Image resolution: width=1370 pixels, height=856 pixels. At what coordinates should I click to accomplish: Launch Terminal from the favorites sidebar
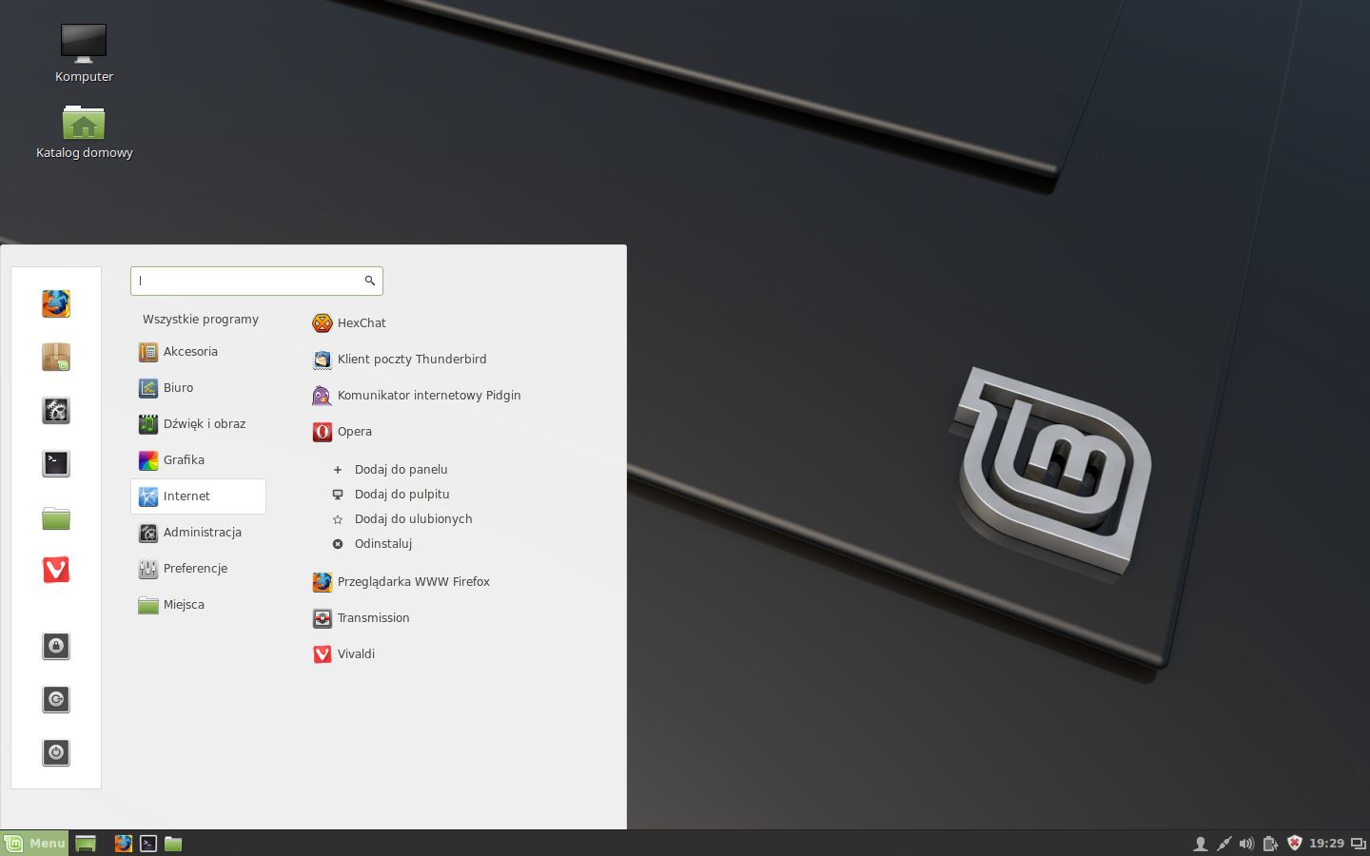[x=56, y=463]
